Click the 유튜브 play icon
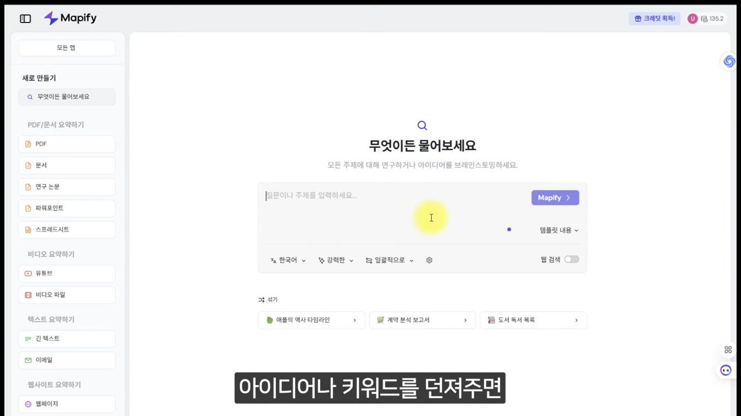The width and height of the screenshot is (741, 416). (x=28, y=273)
